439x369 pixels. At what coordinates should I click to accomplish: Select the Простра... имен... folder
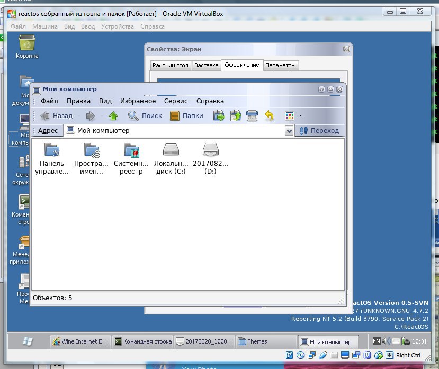pyautogui.click(x=91, y=158)
